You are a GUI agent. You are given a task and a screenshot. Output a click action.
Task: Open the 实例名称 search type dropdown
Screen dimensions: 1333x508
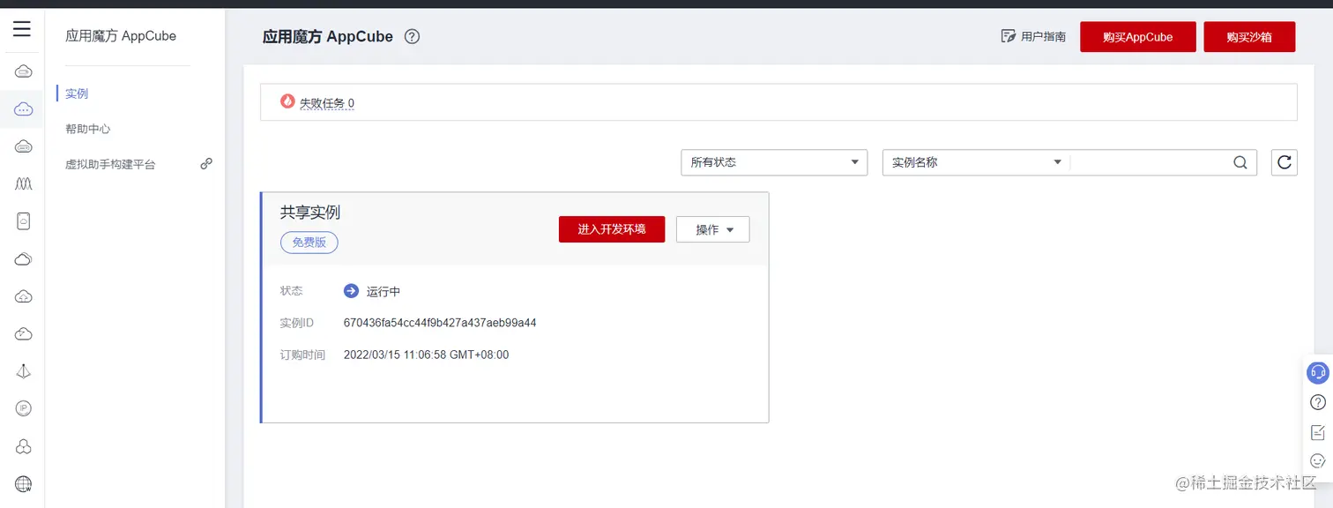point(976,162)
